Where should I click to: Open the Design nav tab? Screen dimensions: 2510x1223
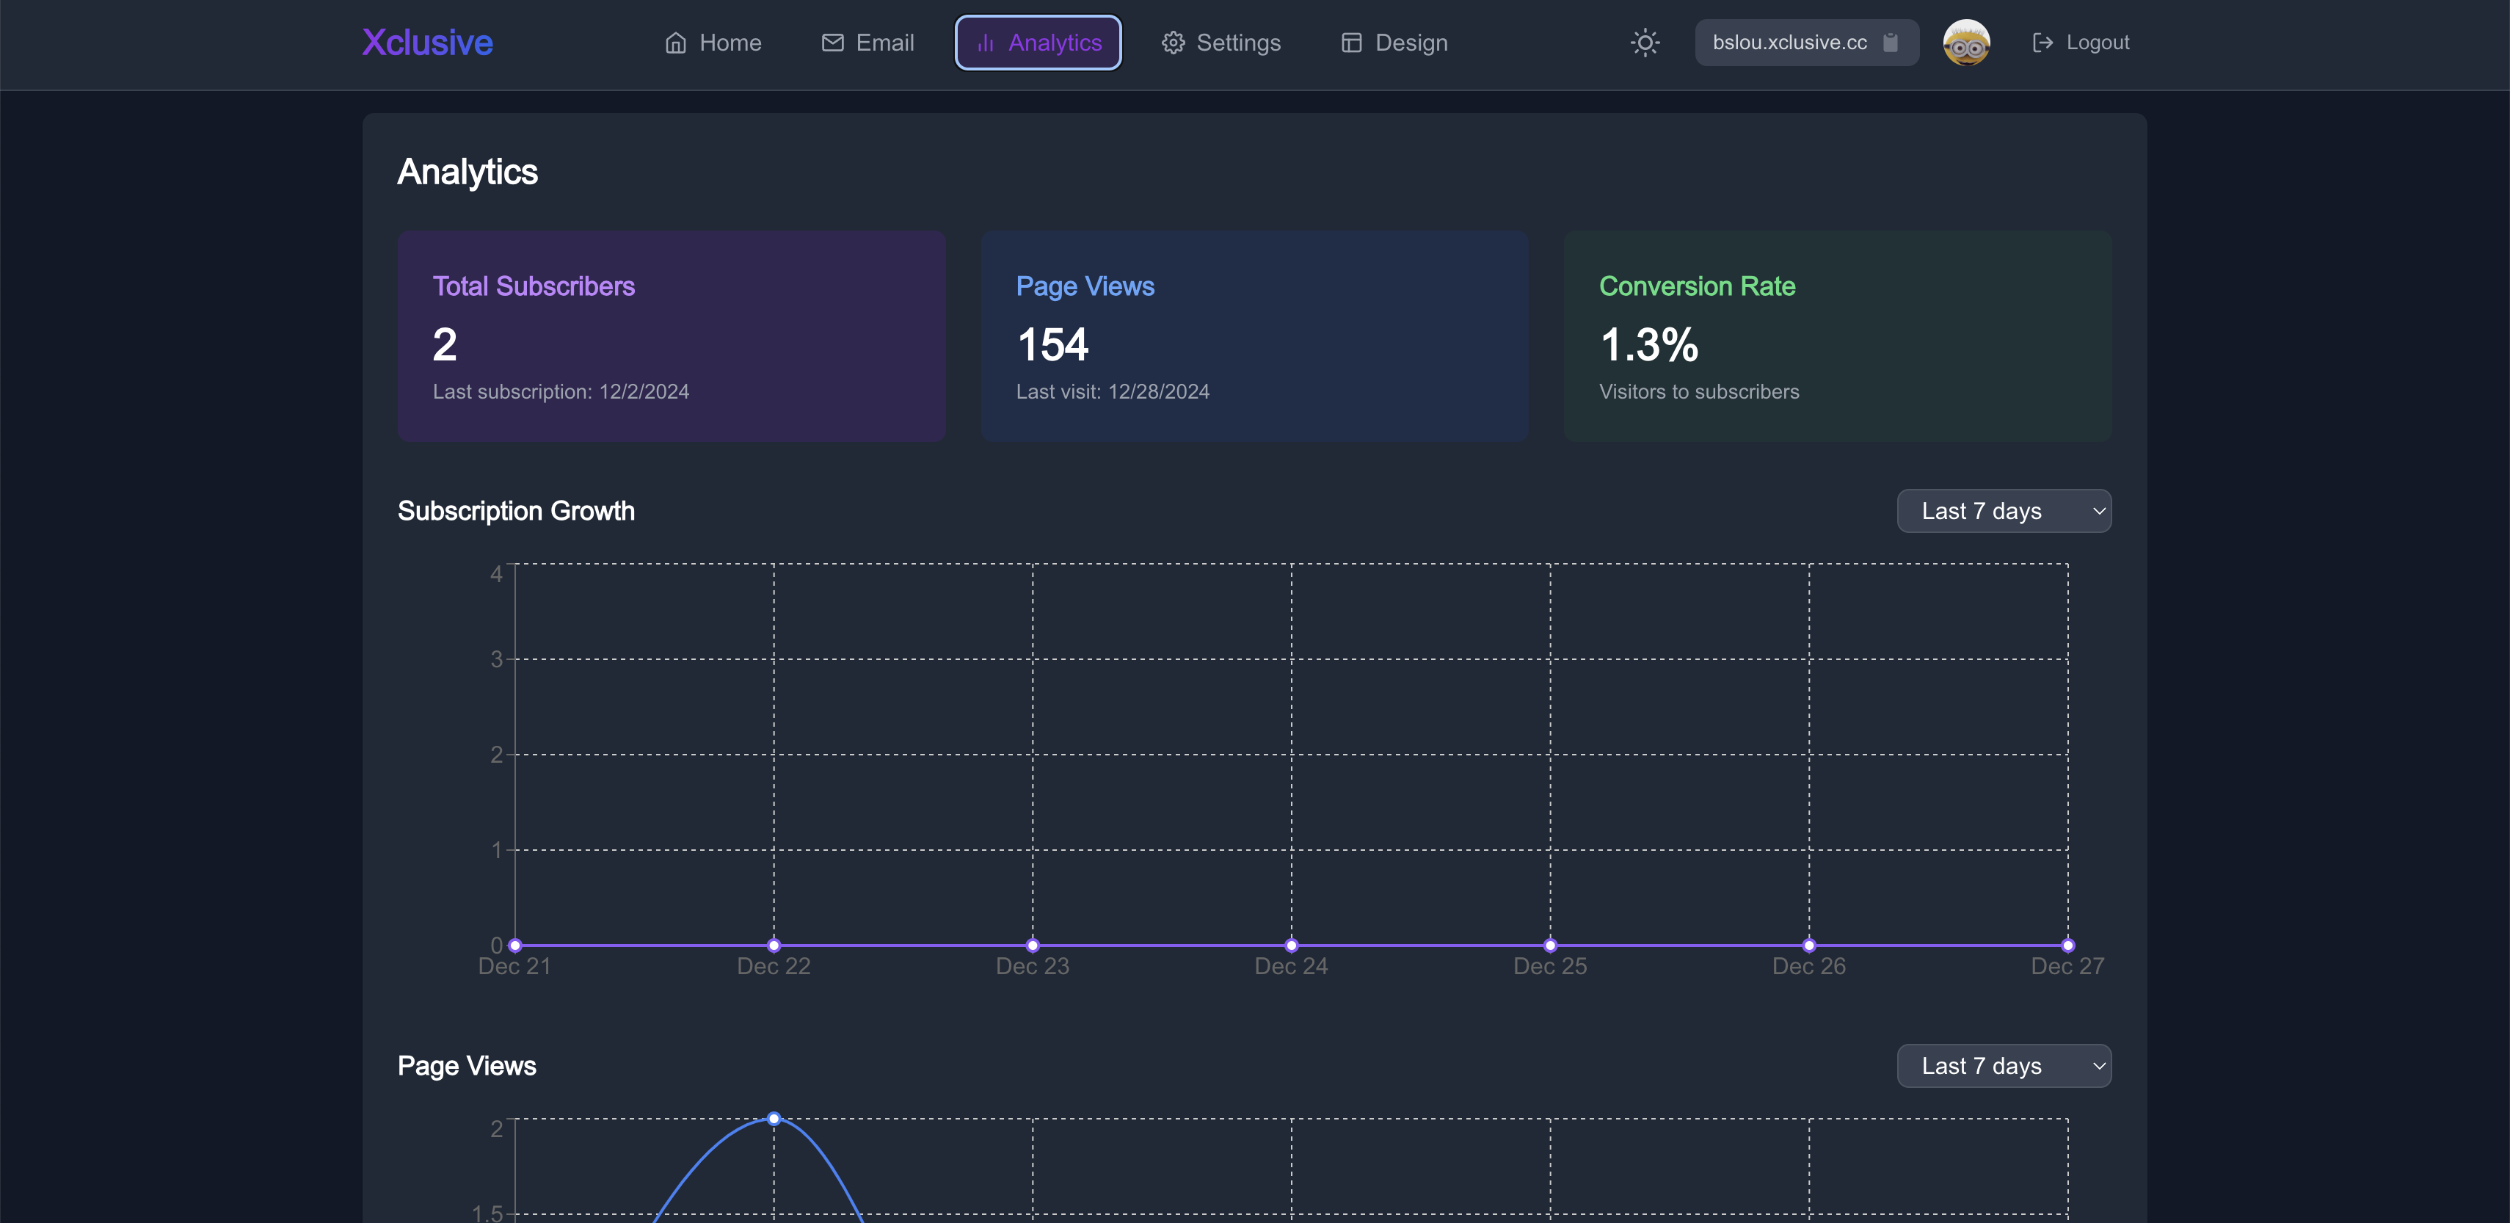click(x=1394, y=43)
